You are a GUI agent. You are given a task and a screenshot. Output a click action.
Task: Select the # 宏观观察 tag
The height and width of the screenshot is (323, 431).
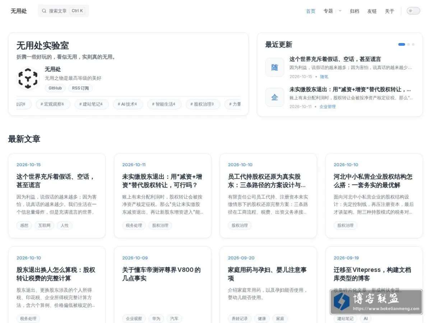[53, 104]
